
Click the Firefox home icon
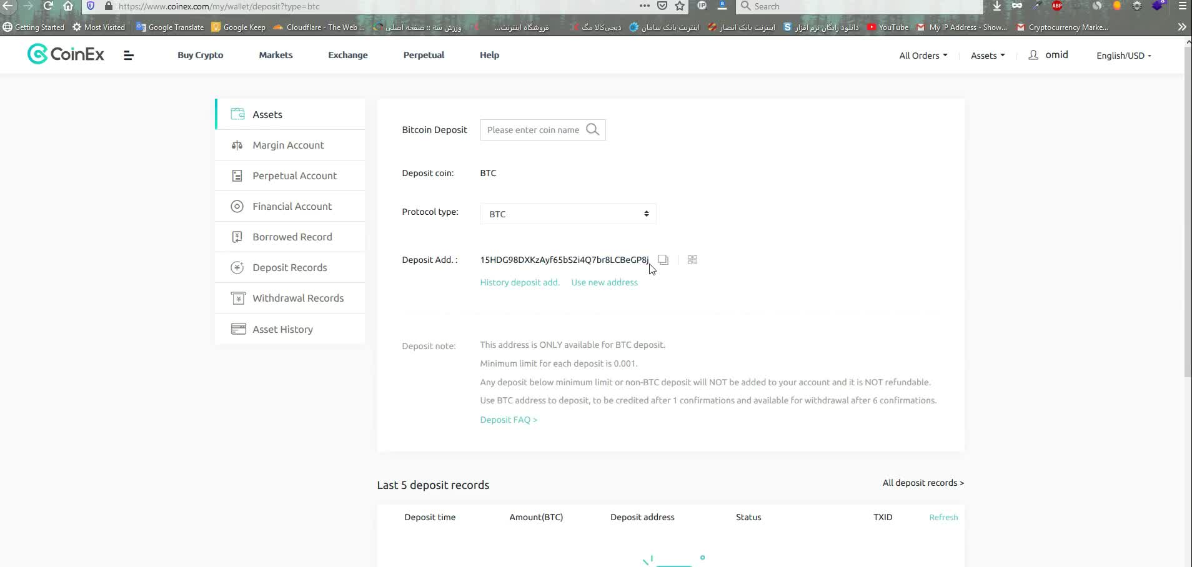click(68, 6)
